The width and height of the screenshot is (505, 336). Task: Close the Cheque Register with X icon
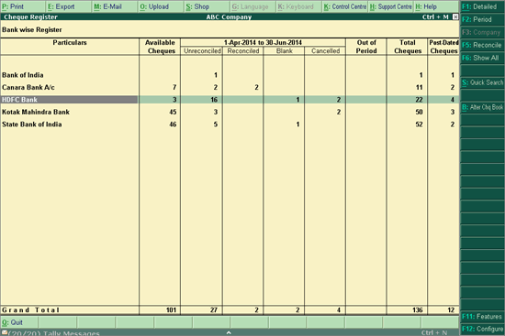(x=455, y=17)
